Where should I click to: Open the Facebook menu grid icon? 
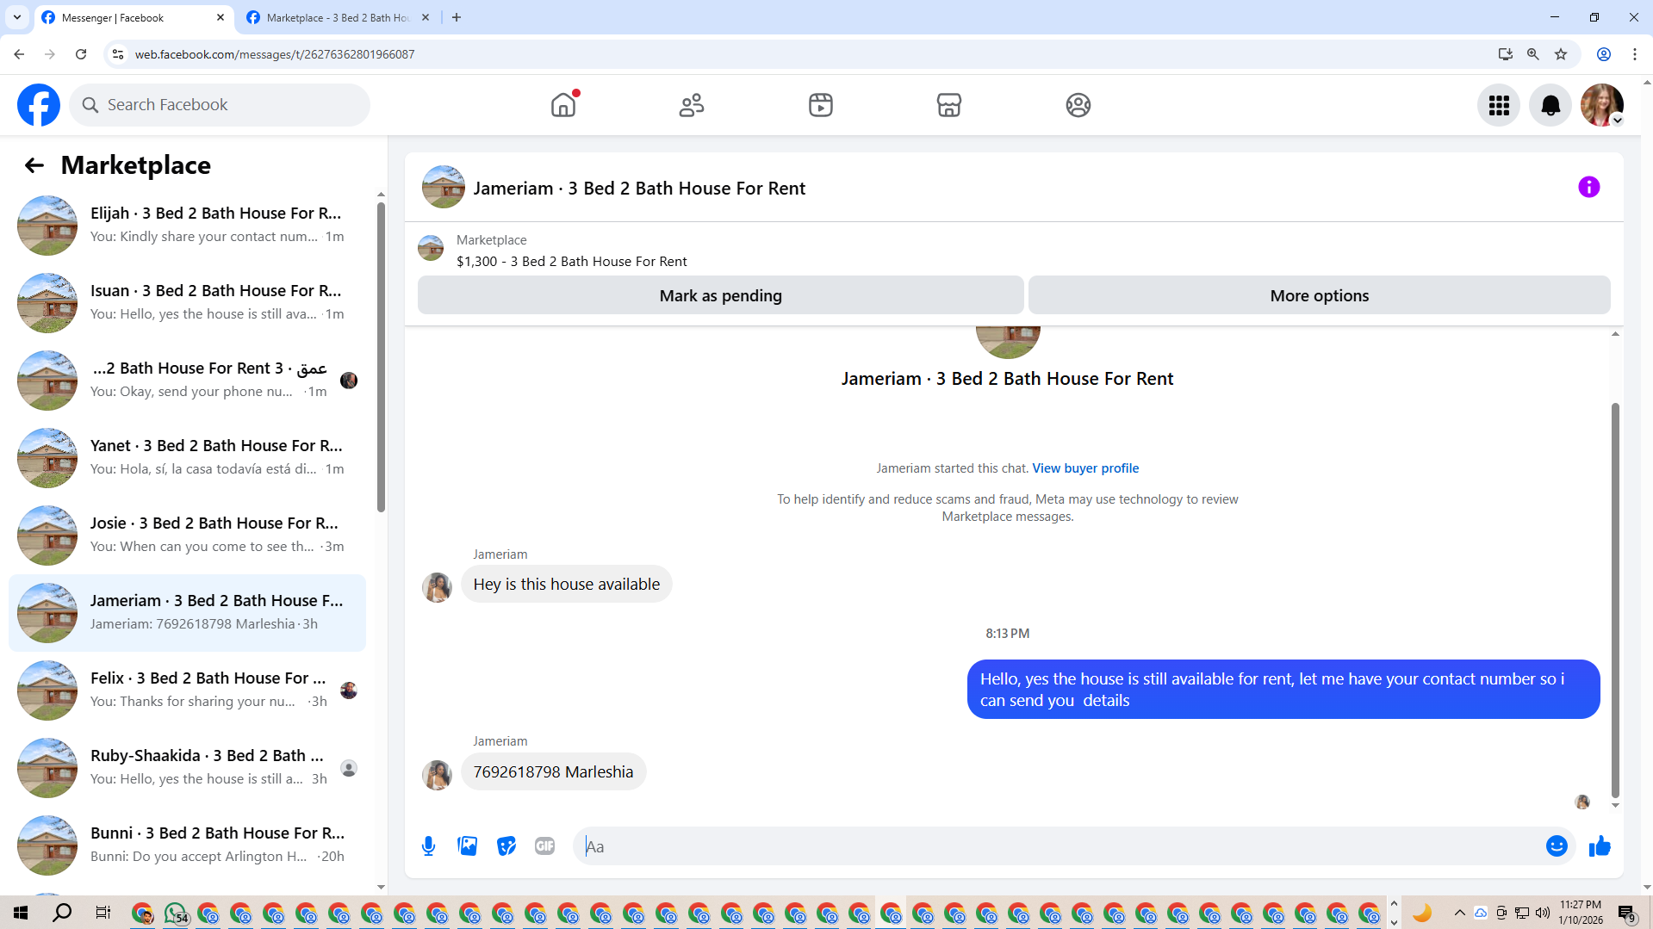click(1499, 105)
